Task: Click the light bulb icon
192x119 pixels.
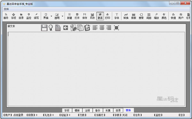Action: tap(51, 28)
